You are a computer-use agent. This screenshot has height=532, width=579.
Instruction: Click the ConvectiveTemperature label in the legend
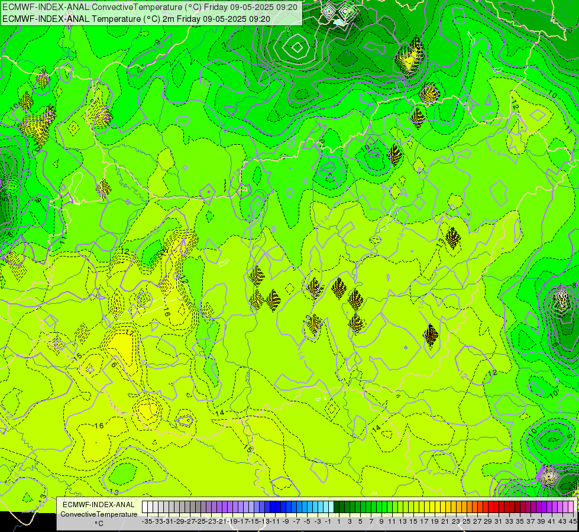pyautogui.click(x=99, y=514)
